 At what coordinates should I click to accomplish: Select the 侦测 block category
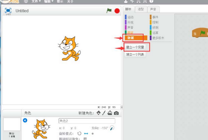click(x=154, y=28)
